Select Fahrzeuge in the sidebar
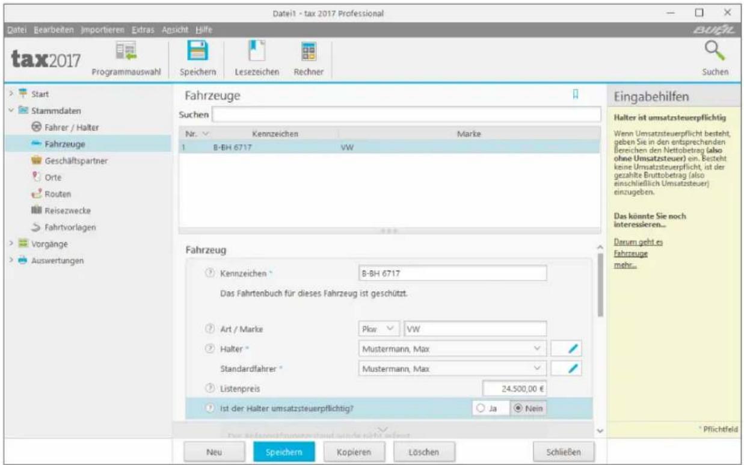The width and height of the screenshot is (744, 465). [64, 144]
